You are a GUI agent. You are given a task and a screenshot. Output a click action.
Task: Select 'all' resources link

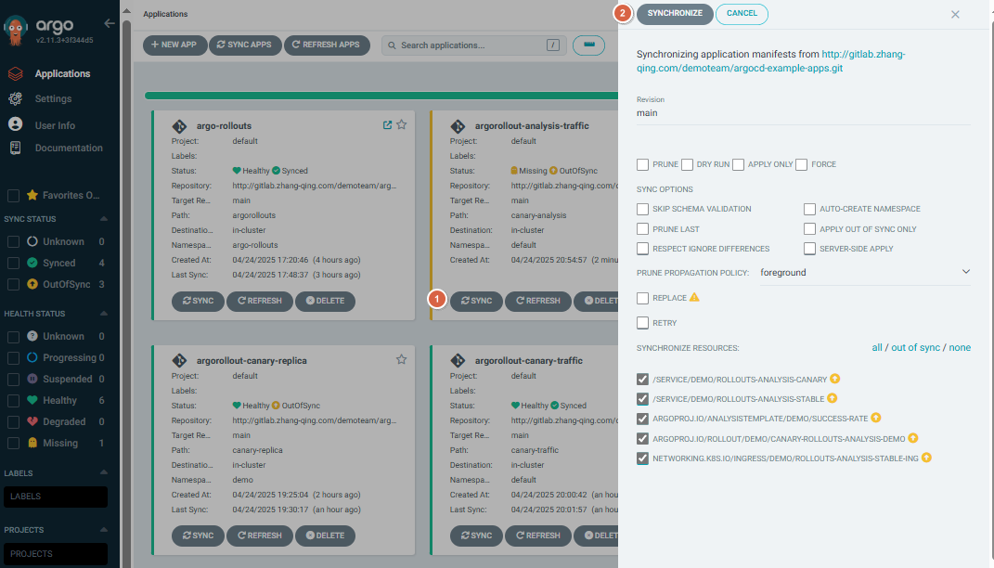click(x=877, y=347)
